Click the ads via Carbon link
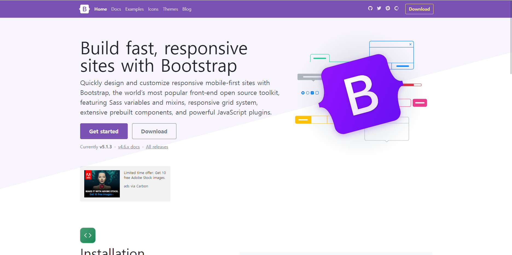 136,186
